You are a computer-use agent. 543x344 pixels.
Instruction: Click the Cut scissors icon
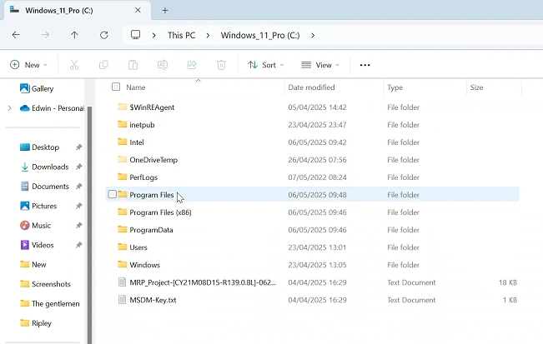74,65
